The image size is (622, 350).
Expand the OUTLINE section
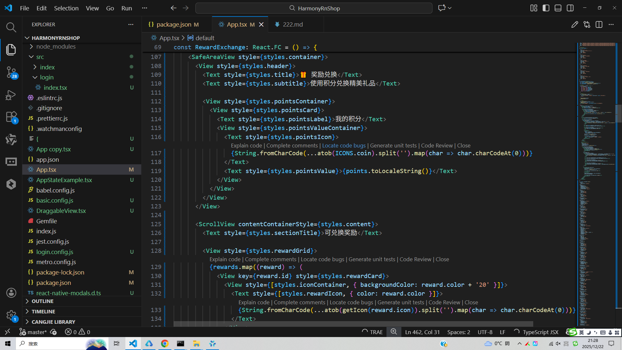point(42,301)
